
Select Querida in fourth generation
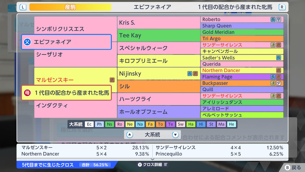(242, 64)
